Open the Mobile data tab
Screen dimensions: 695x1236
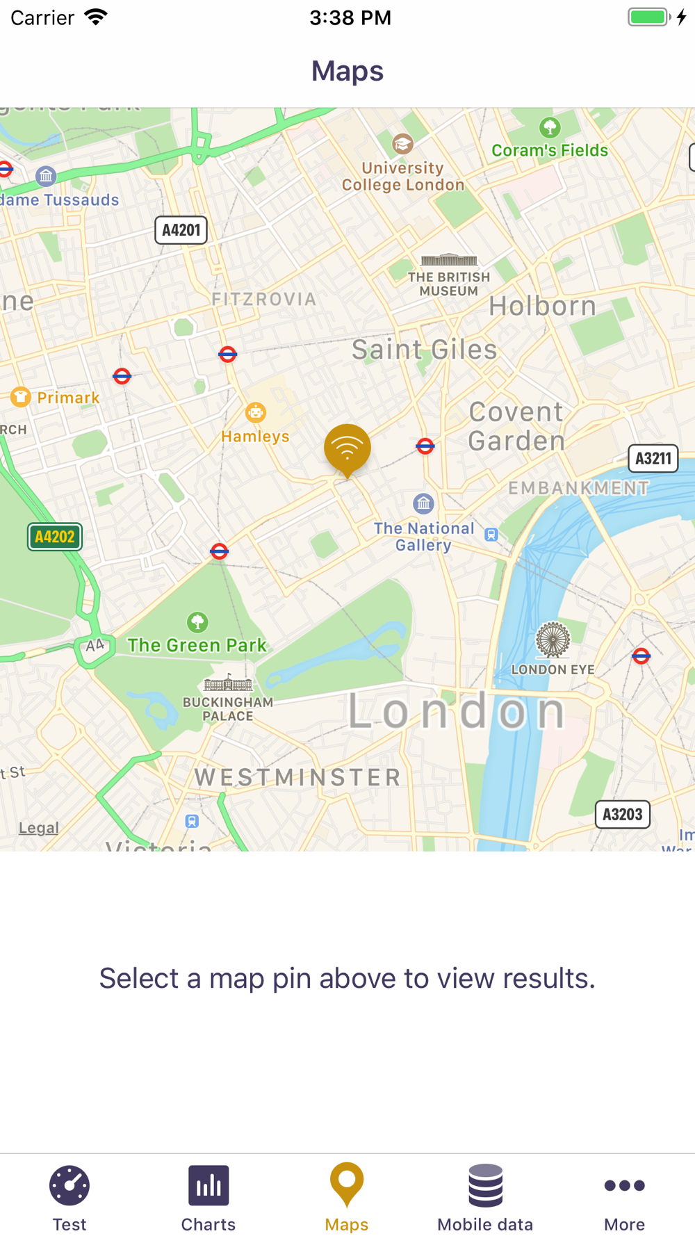485,1198
